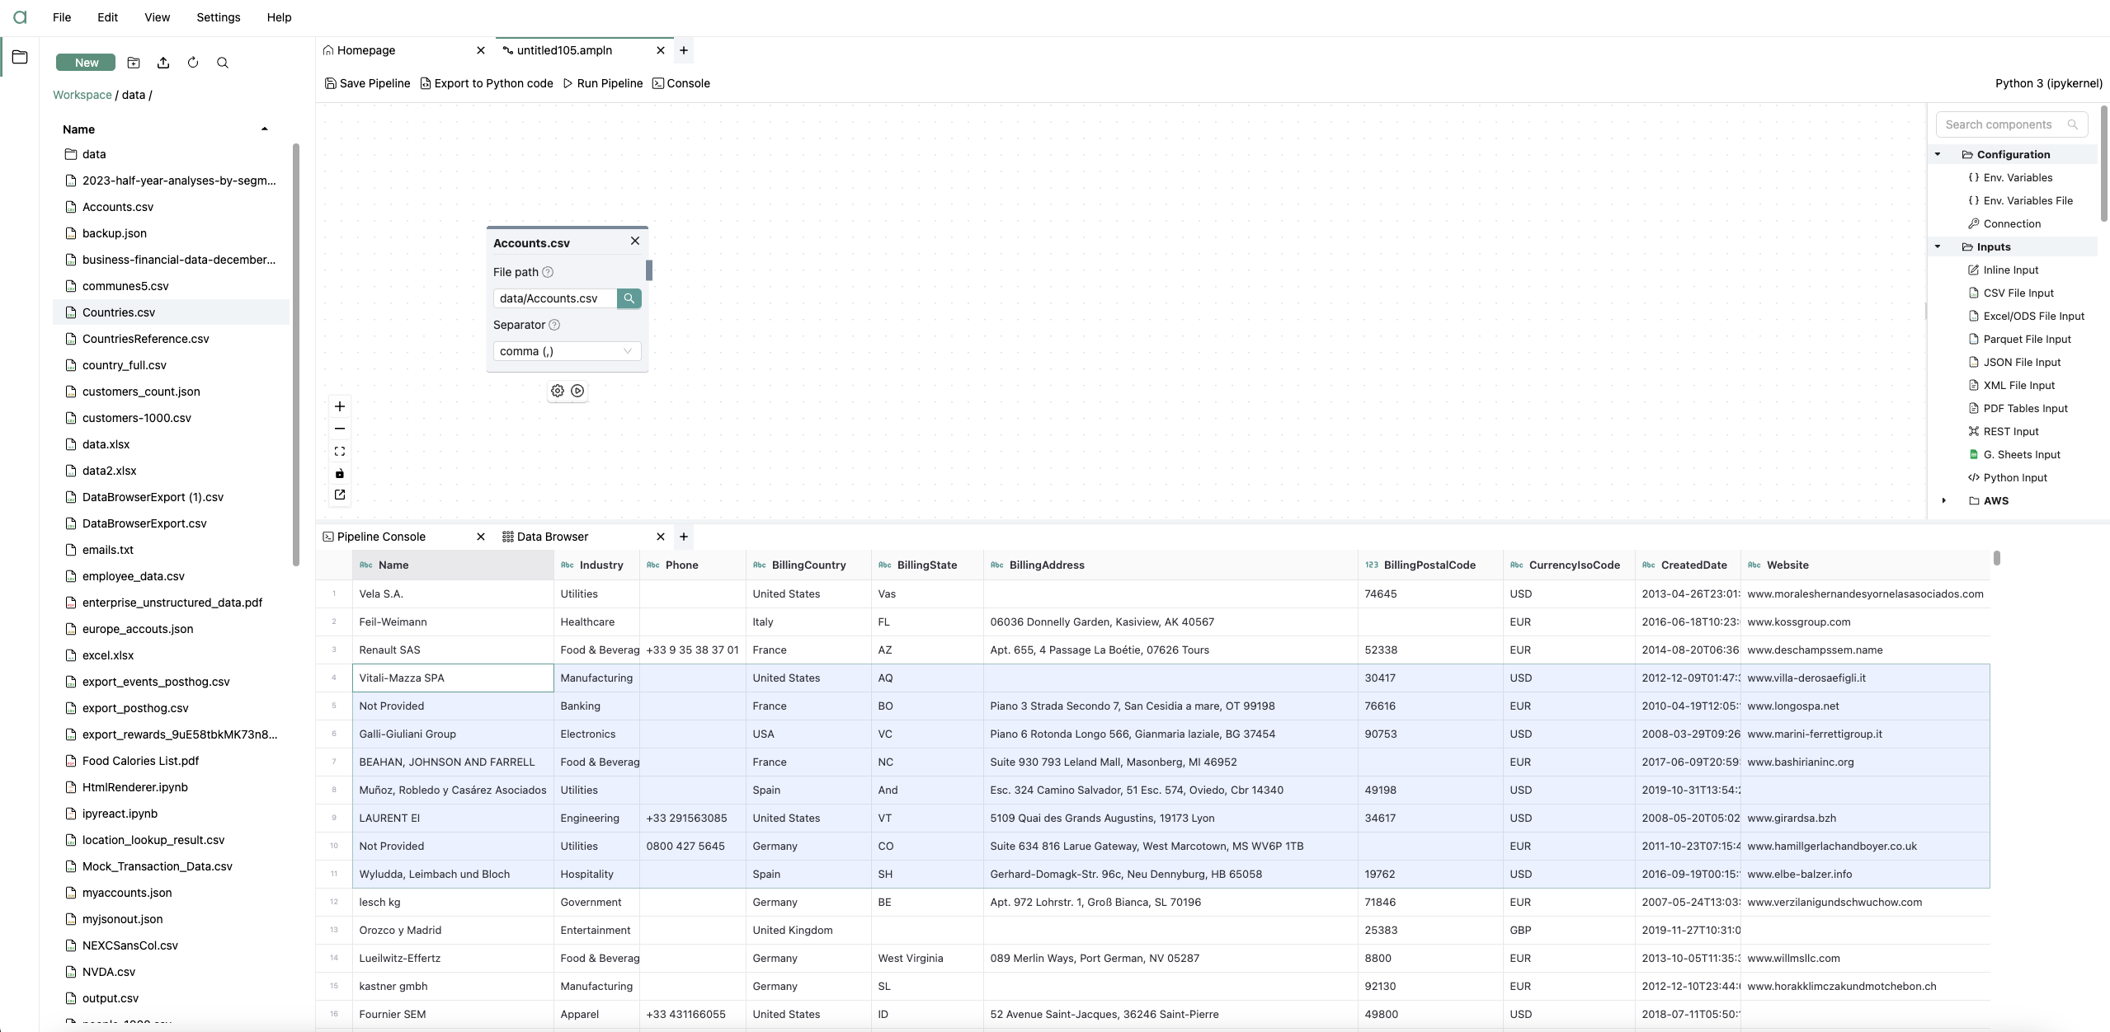Viewport: 2110px width, 1032px height.
Task: Switch to the Pipeline Console tab
Action: [x=381, y=537]
